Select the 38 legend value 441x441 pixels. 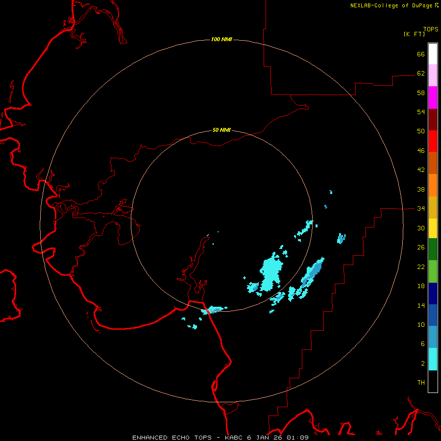[x=421, y=190]
